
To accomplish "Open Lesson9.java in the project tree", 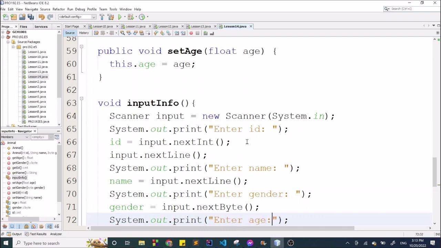I will [36, 116].
